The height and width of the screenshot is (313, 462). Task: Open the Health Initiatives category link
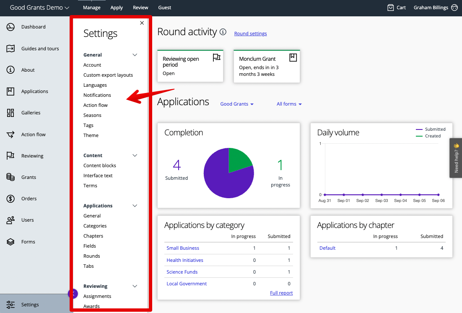tap(185, 260)
